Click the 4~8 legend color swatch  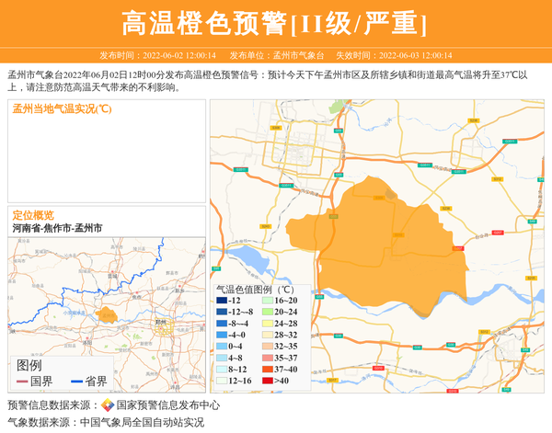222,358
